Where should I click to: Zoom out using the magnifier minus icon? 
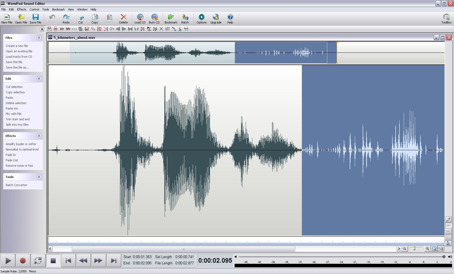coord(405,248)
